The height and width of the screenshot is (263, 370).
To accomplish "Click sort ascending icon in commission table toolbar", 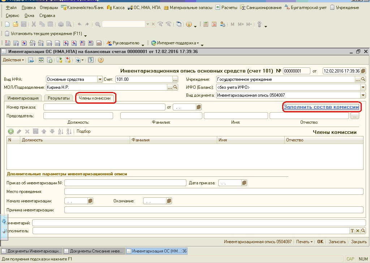I will click(x=60, y=132).
